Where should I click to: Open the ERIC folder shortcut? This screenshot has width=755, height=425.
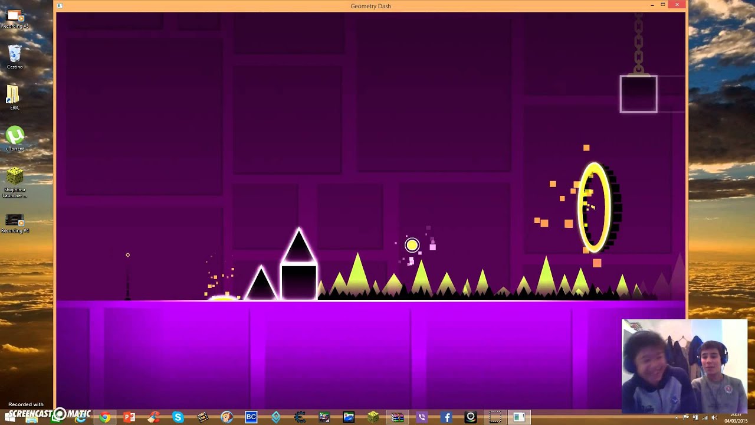(x=15, y=97)
